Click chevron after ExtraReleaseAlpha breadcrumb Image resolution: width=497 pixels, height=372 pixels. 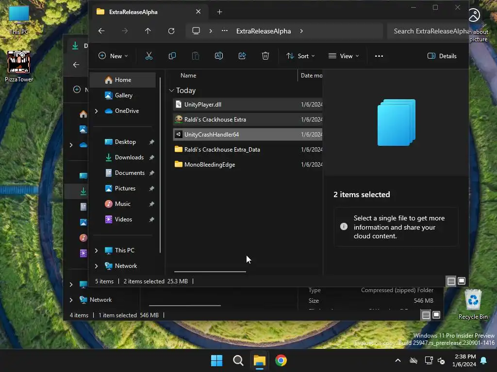[301, 31]
